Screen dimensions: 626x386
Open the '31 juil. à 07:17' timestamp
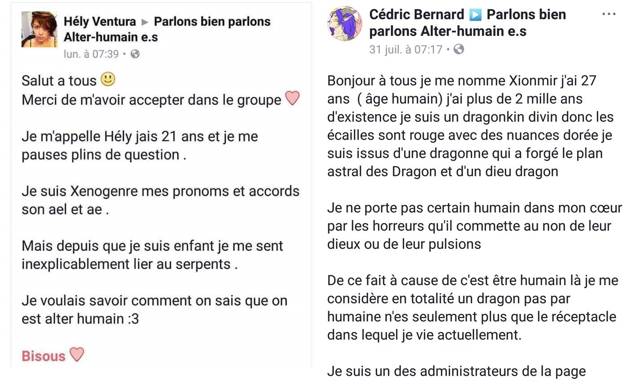(406, 49)
